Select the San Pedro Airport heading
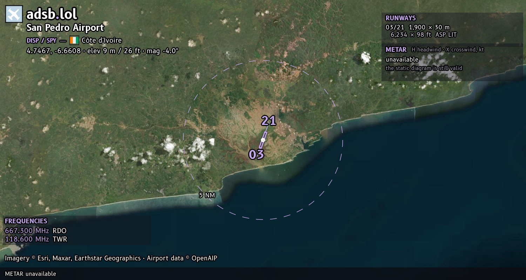Screen dimensions: 526x280 pos(65,28)
